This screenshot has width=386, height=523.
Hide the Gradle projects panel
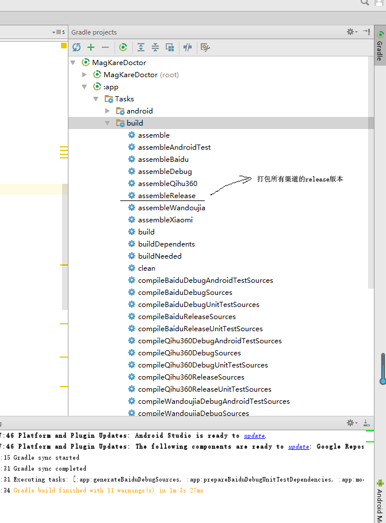[x=366, y=32]
